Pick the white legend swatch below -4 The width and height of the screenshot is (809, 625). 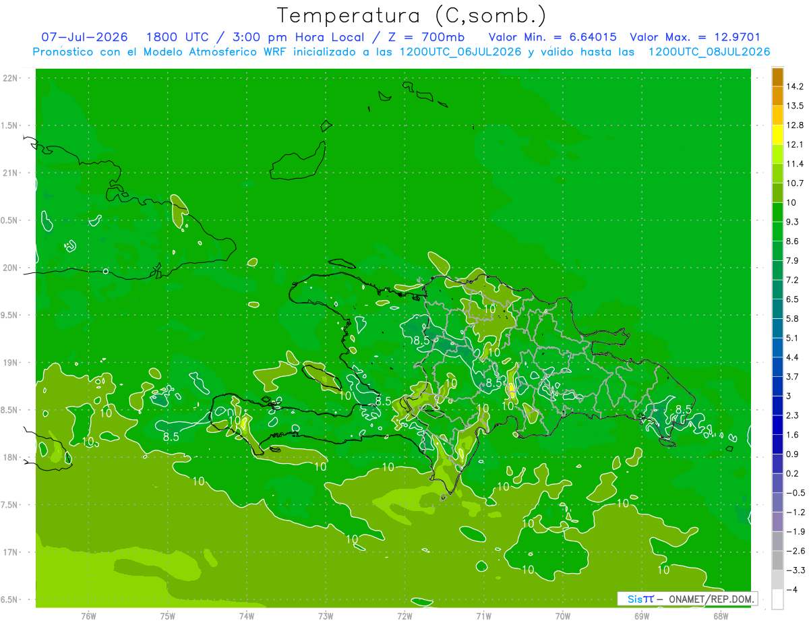[x=777, y=599]
